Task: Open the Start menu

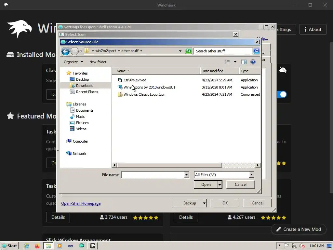Action: click(x=9, y=246)
